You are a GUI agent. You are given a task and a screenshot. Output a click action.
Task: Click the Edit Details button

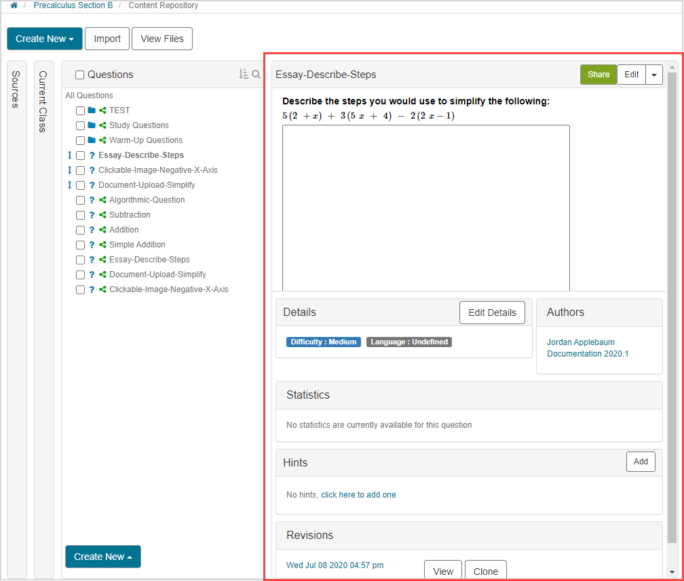tap(492, 313)
